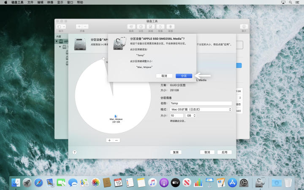Open help with the question mark button
304x190 pixels.
pos(75,152)
